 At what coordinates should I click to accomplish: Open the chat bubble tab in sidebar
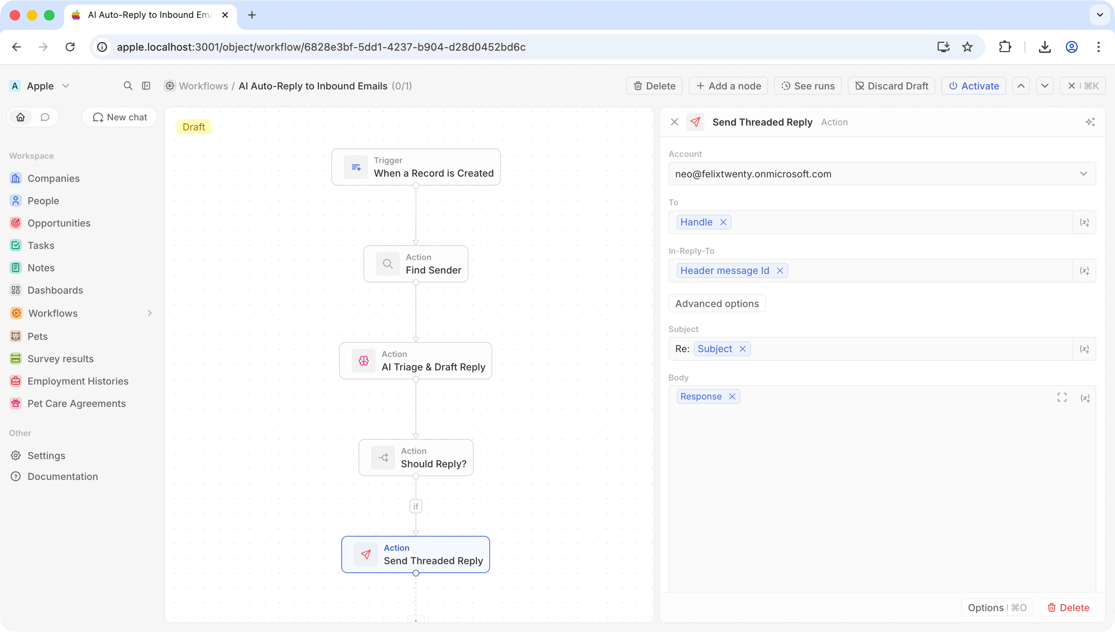tap(45, 117)
